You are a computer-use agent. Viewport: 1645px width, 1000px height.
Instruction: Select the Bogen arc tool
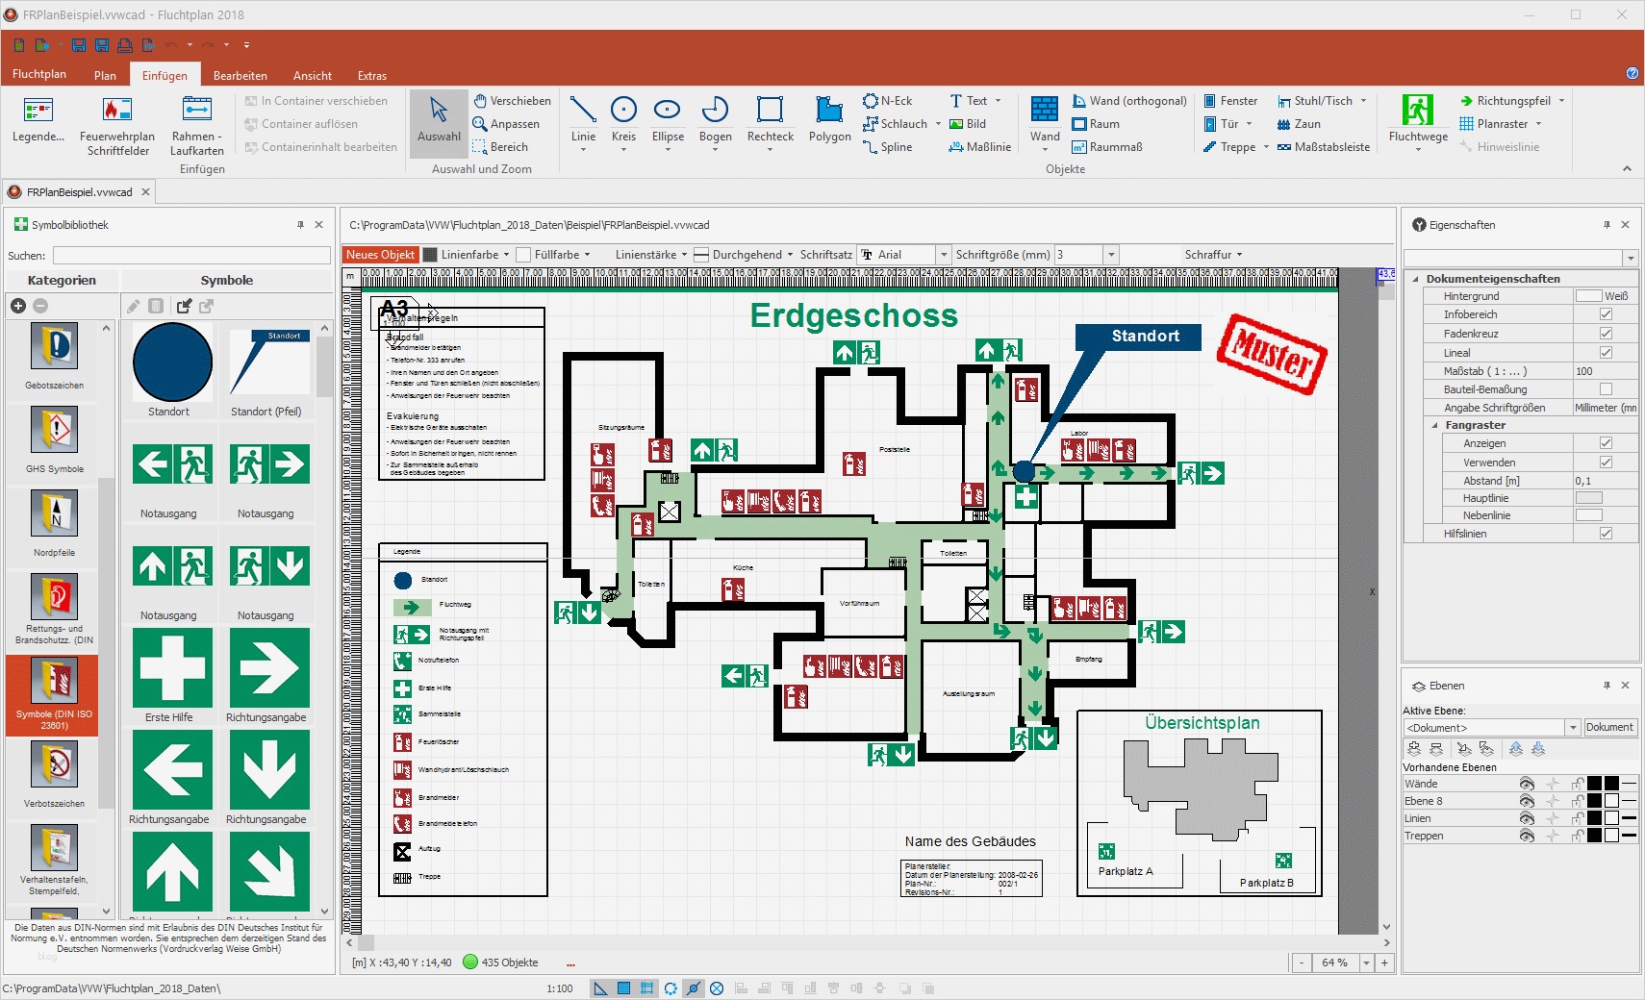pos(715,119)
